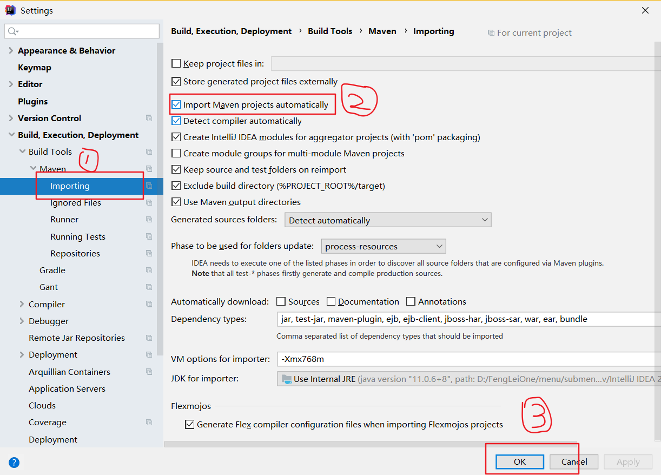This screenshot has height=475, width=661.
Task: Click Build Tools in breadcrumb
Action: [x=330, y=31]
